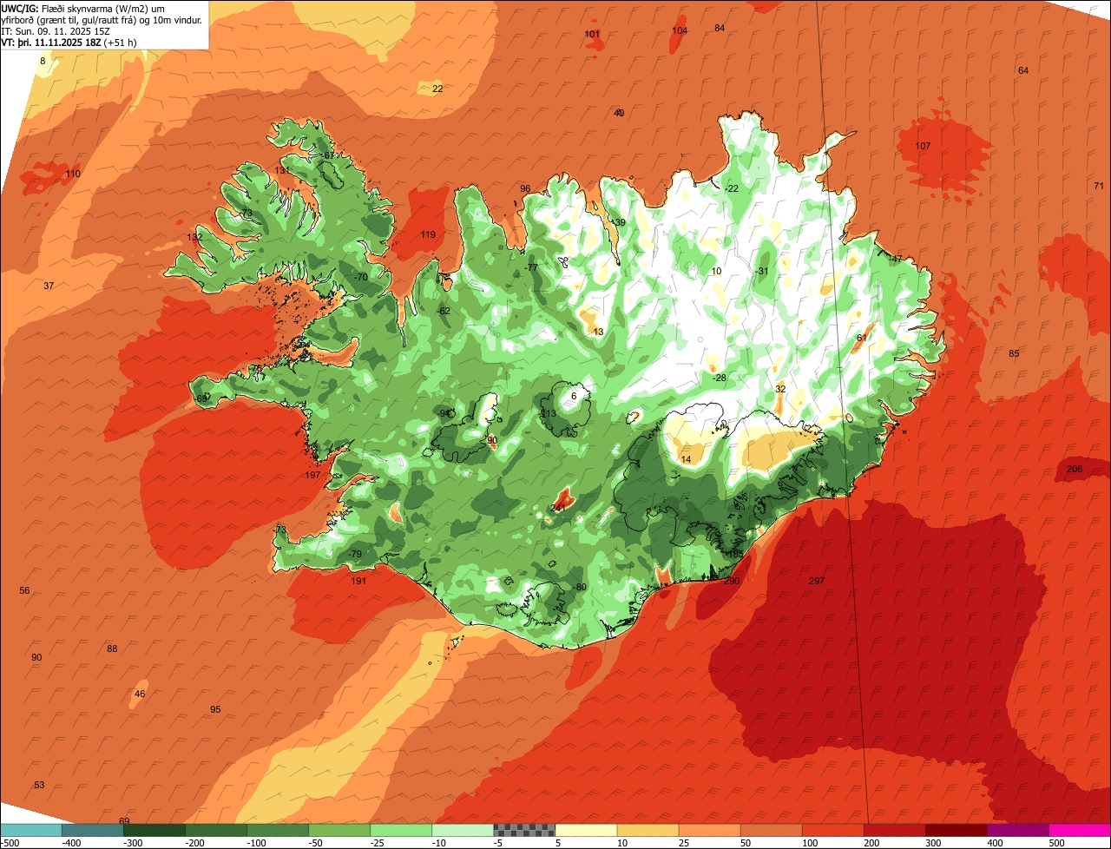This screenshot has height=849, width=1111.
Task: Click the value 46 in the southwest ocean
Action: [140, 694]
